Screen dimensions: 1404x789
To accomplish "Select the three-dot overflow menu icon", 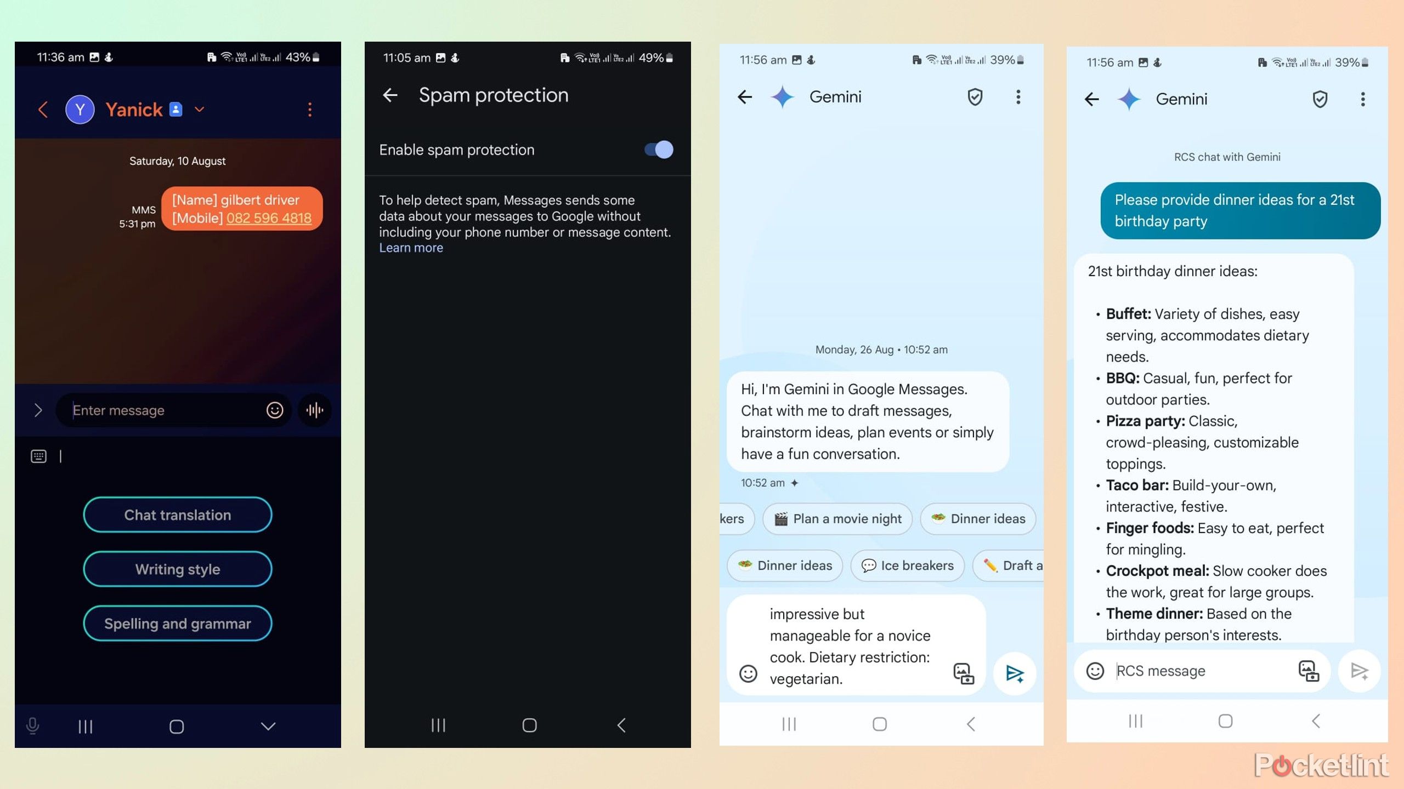I will 310,109.
